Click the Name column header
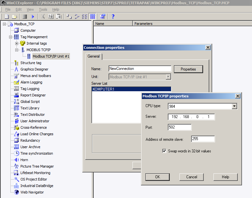The width and height of the screenshot is (252, 198). [x=113, y=24]
